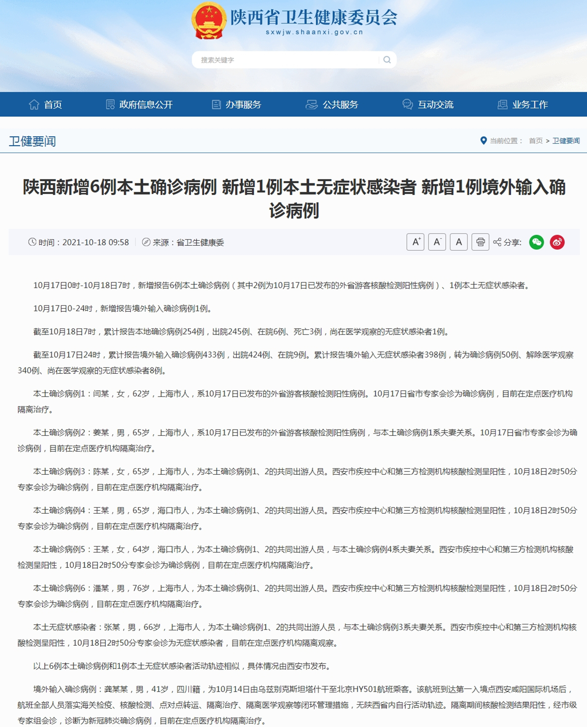Select 首页 in the navigation bar
This screenshot has width=587, height=727.
pos(51,104)
